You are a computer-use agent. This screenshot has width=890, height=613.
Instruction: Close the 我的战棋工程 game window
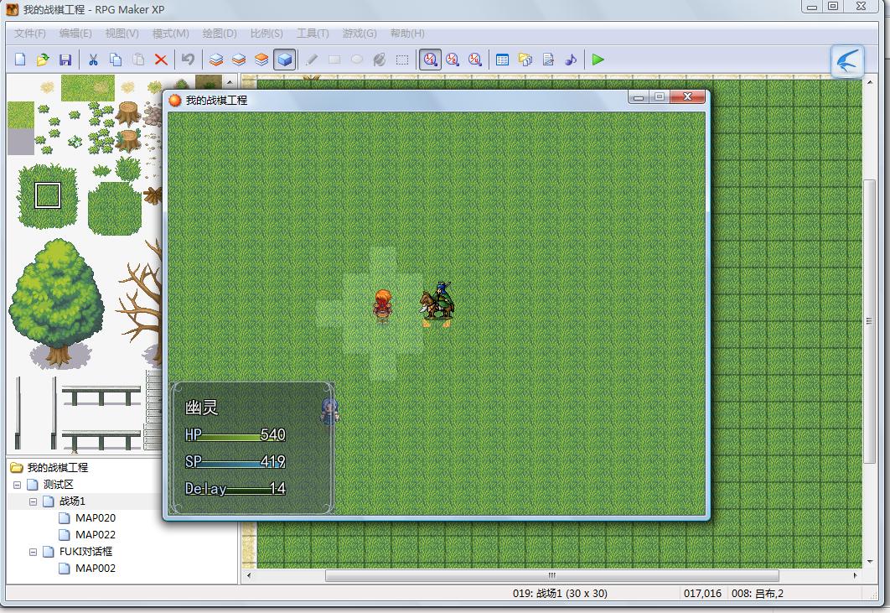click(x=687, y=96)
